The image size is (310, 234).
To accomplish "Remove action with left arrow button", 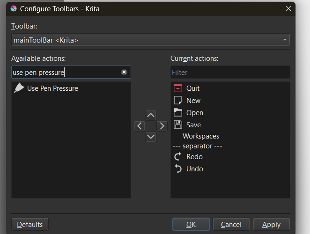I will coord(140,126).
